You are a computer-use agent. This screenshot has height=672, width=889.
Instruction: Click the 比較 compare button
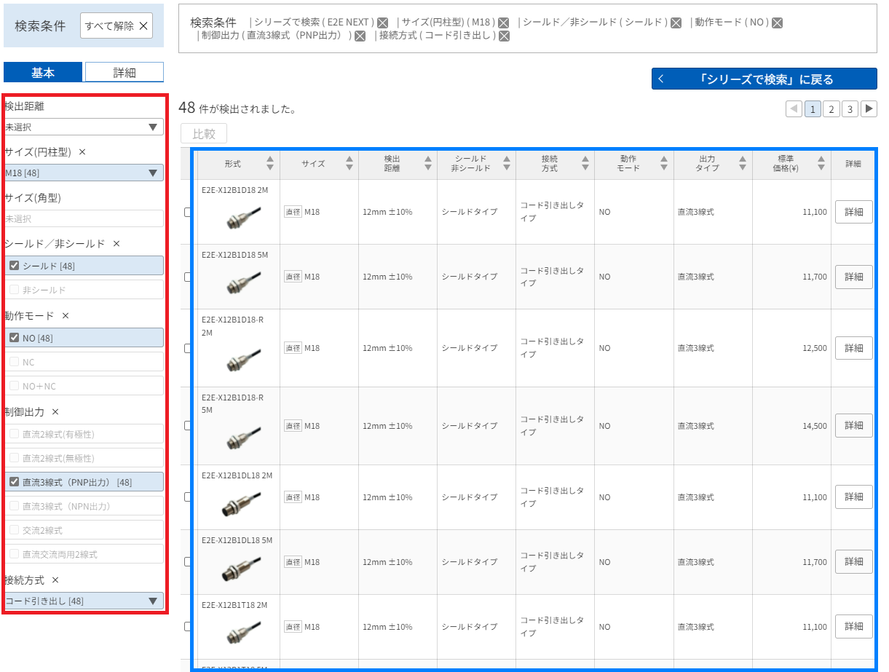point(204,134)
